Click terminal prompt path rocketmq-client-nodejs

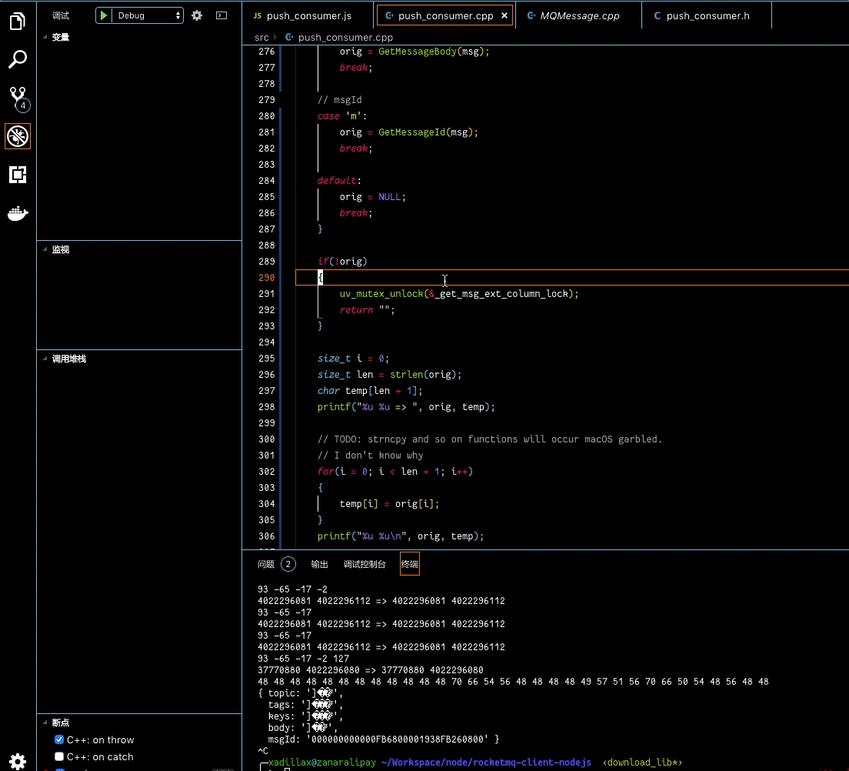click(486, 763)
